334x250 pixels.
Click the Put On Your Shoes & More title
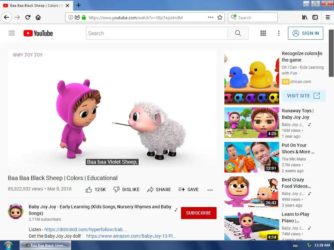point(298,148)
